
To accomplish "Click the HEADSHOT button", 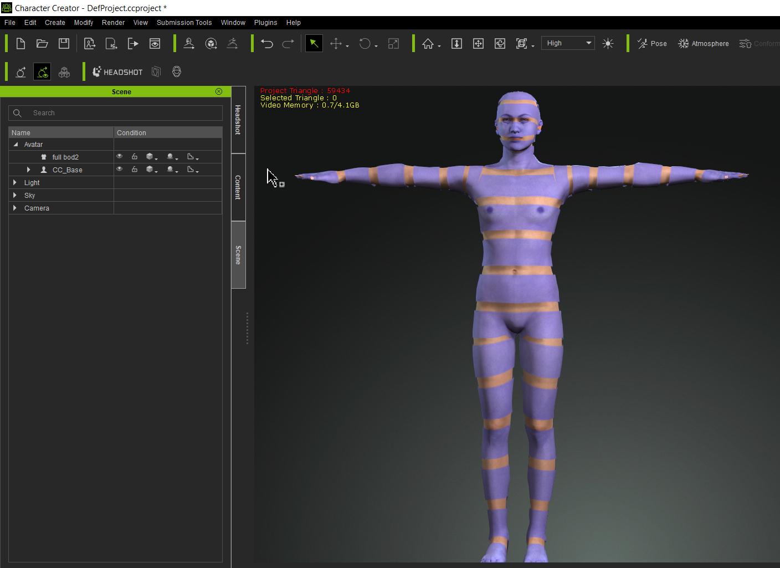I will point(117,72).
